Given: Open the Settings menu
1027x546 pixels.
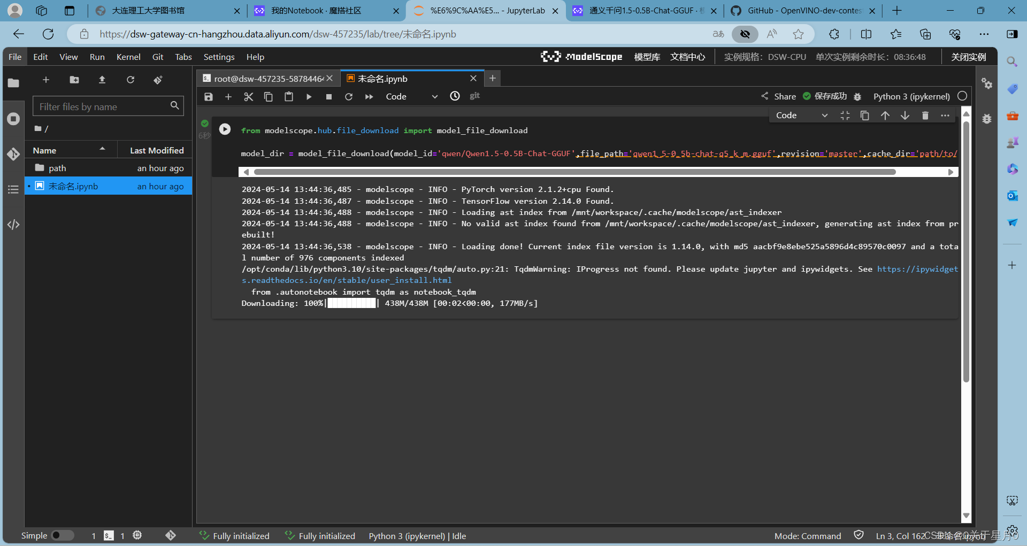Looking at the screenshot, I should 219,57.
